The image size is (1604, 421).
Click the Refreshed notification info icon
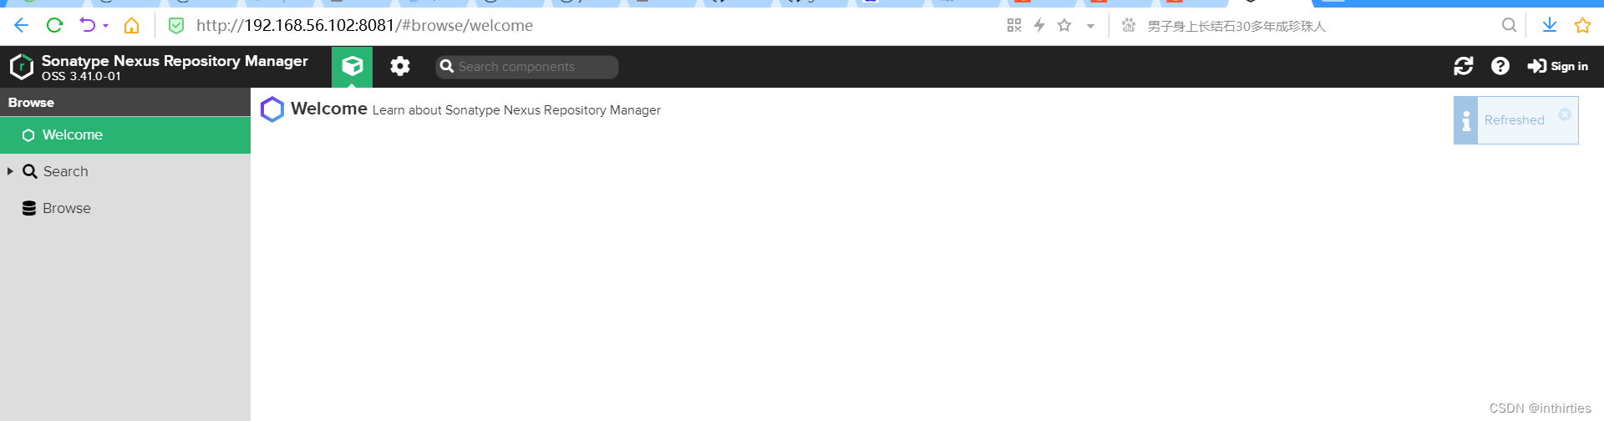tap(1466, 121)
